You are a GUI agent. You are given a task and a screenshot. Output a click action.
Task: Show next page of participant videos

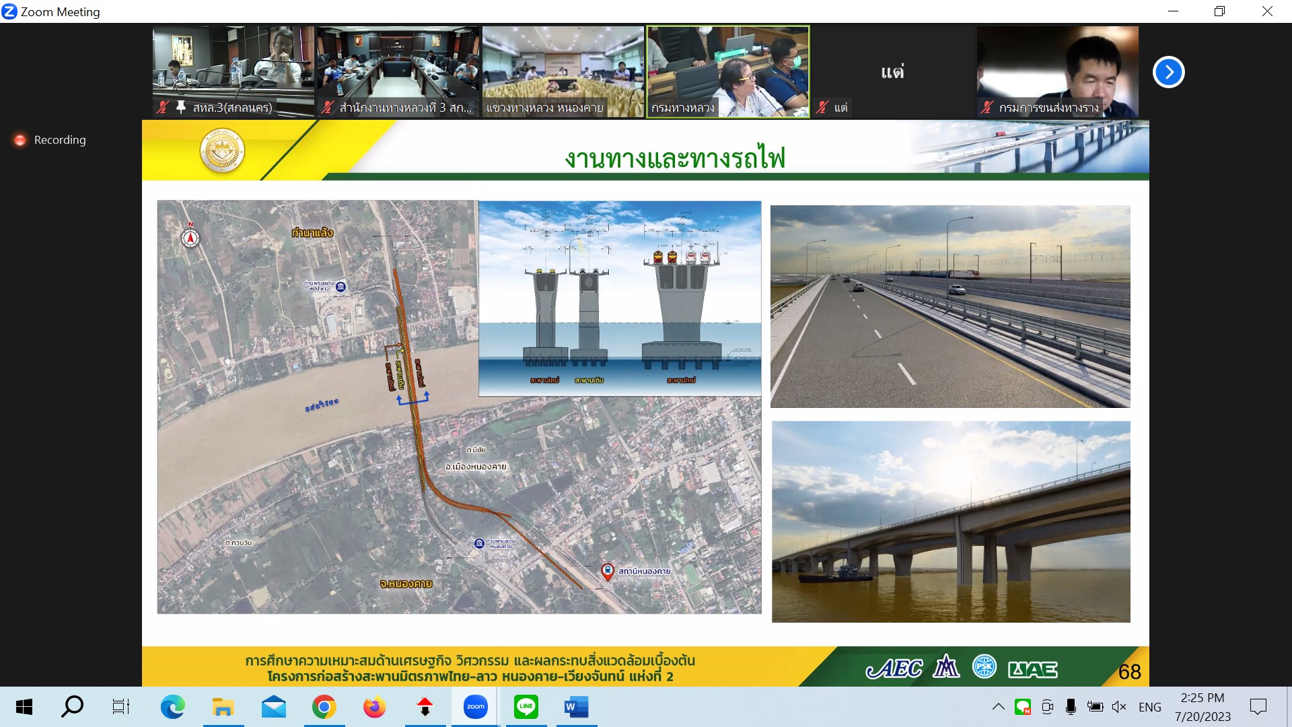point(1168,72)
